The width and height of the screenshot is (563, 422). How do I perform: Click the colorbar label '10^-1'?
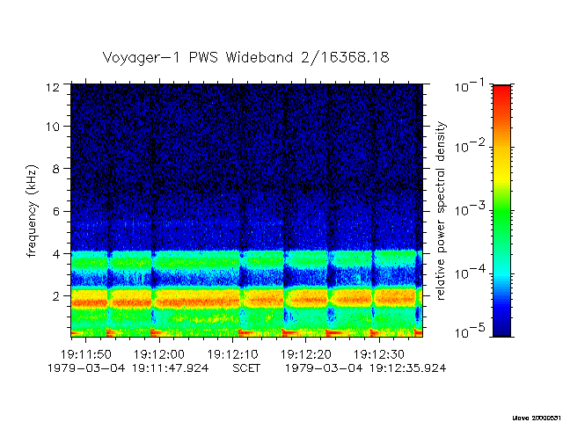point(470,85)
